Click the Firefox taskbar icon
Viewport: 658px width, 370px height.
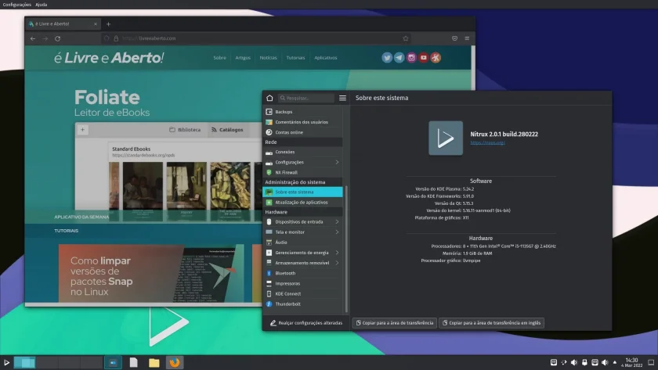click(x=175, y=362)
